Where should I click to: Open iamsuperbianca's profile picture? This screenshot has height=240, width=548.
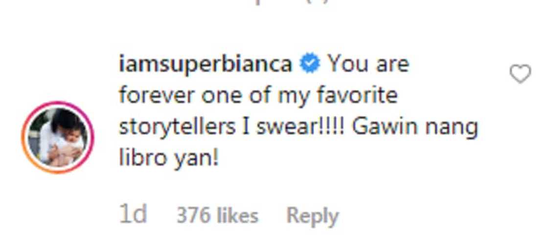click(58, 137)
